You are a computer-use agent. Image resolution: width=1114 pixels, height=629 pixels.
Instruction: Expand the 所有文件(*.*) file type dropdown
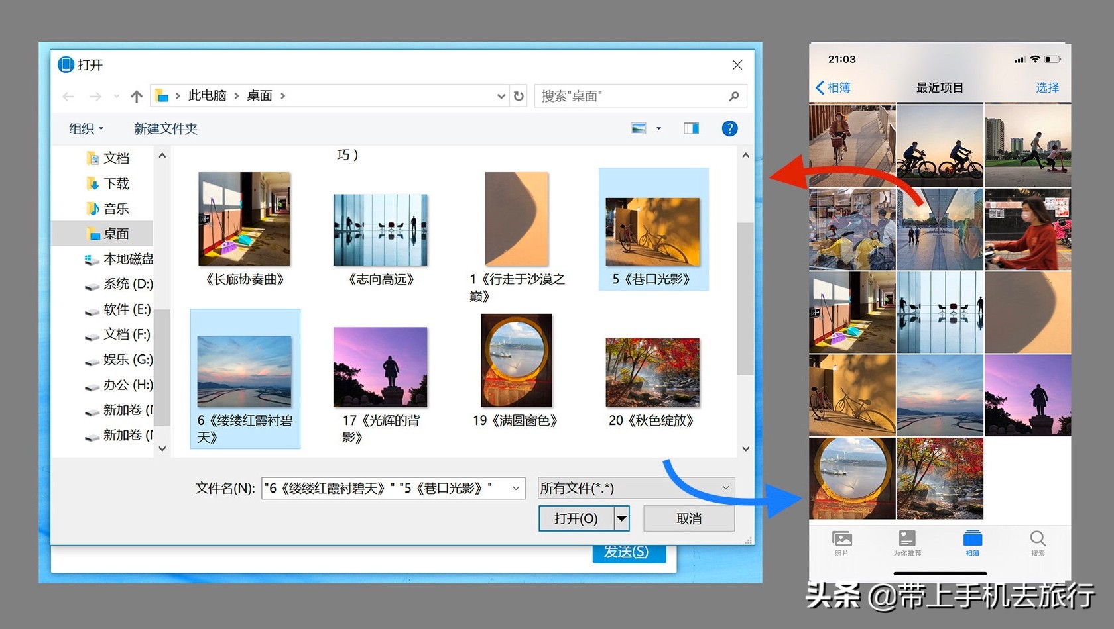[x=725, y=488]
